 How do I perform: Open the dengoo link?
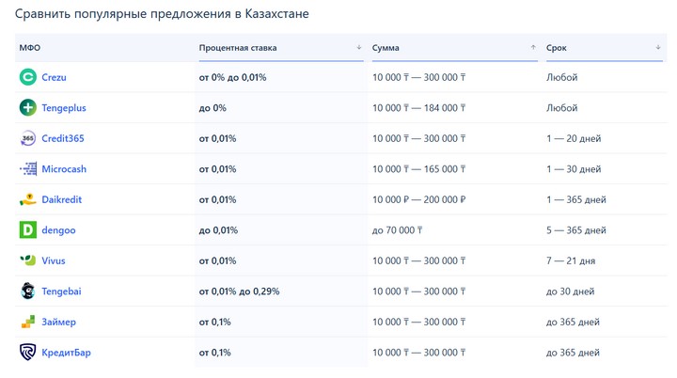pyautogui.click(x=58, y=230)
